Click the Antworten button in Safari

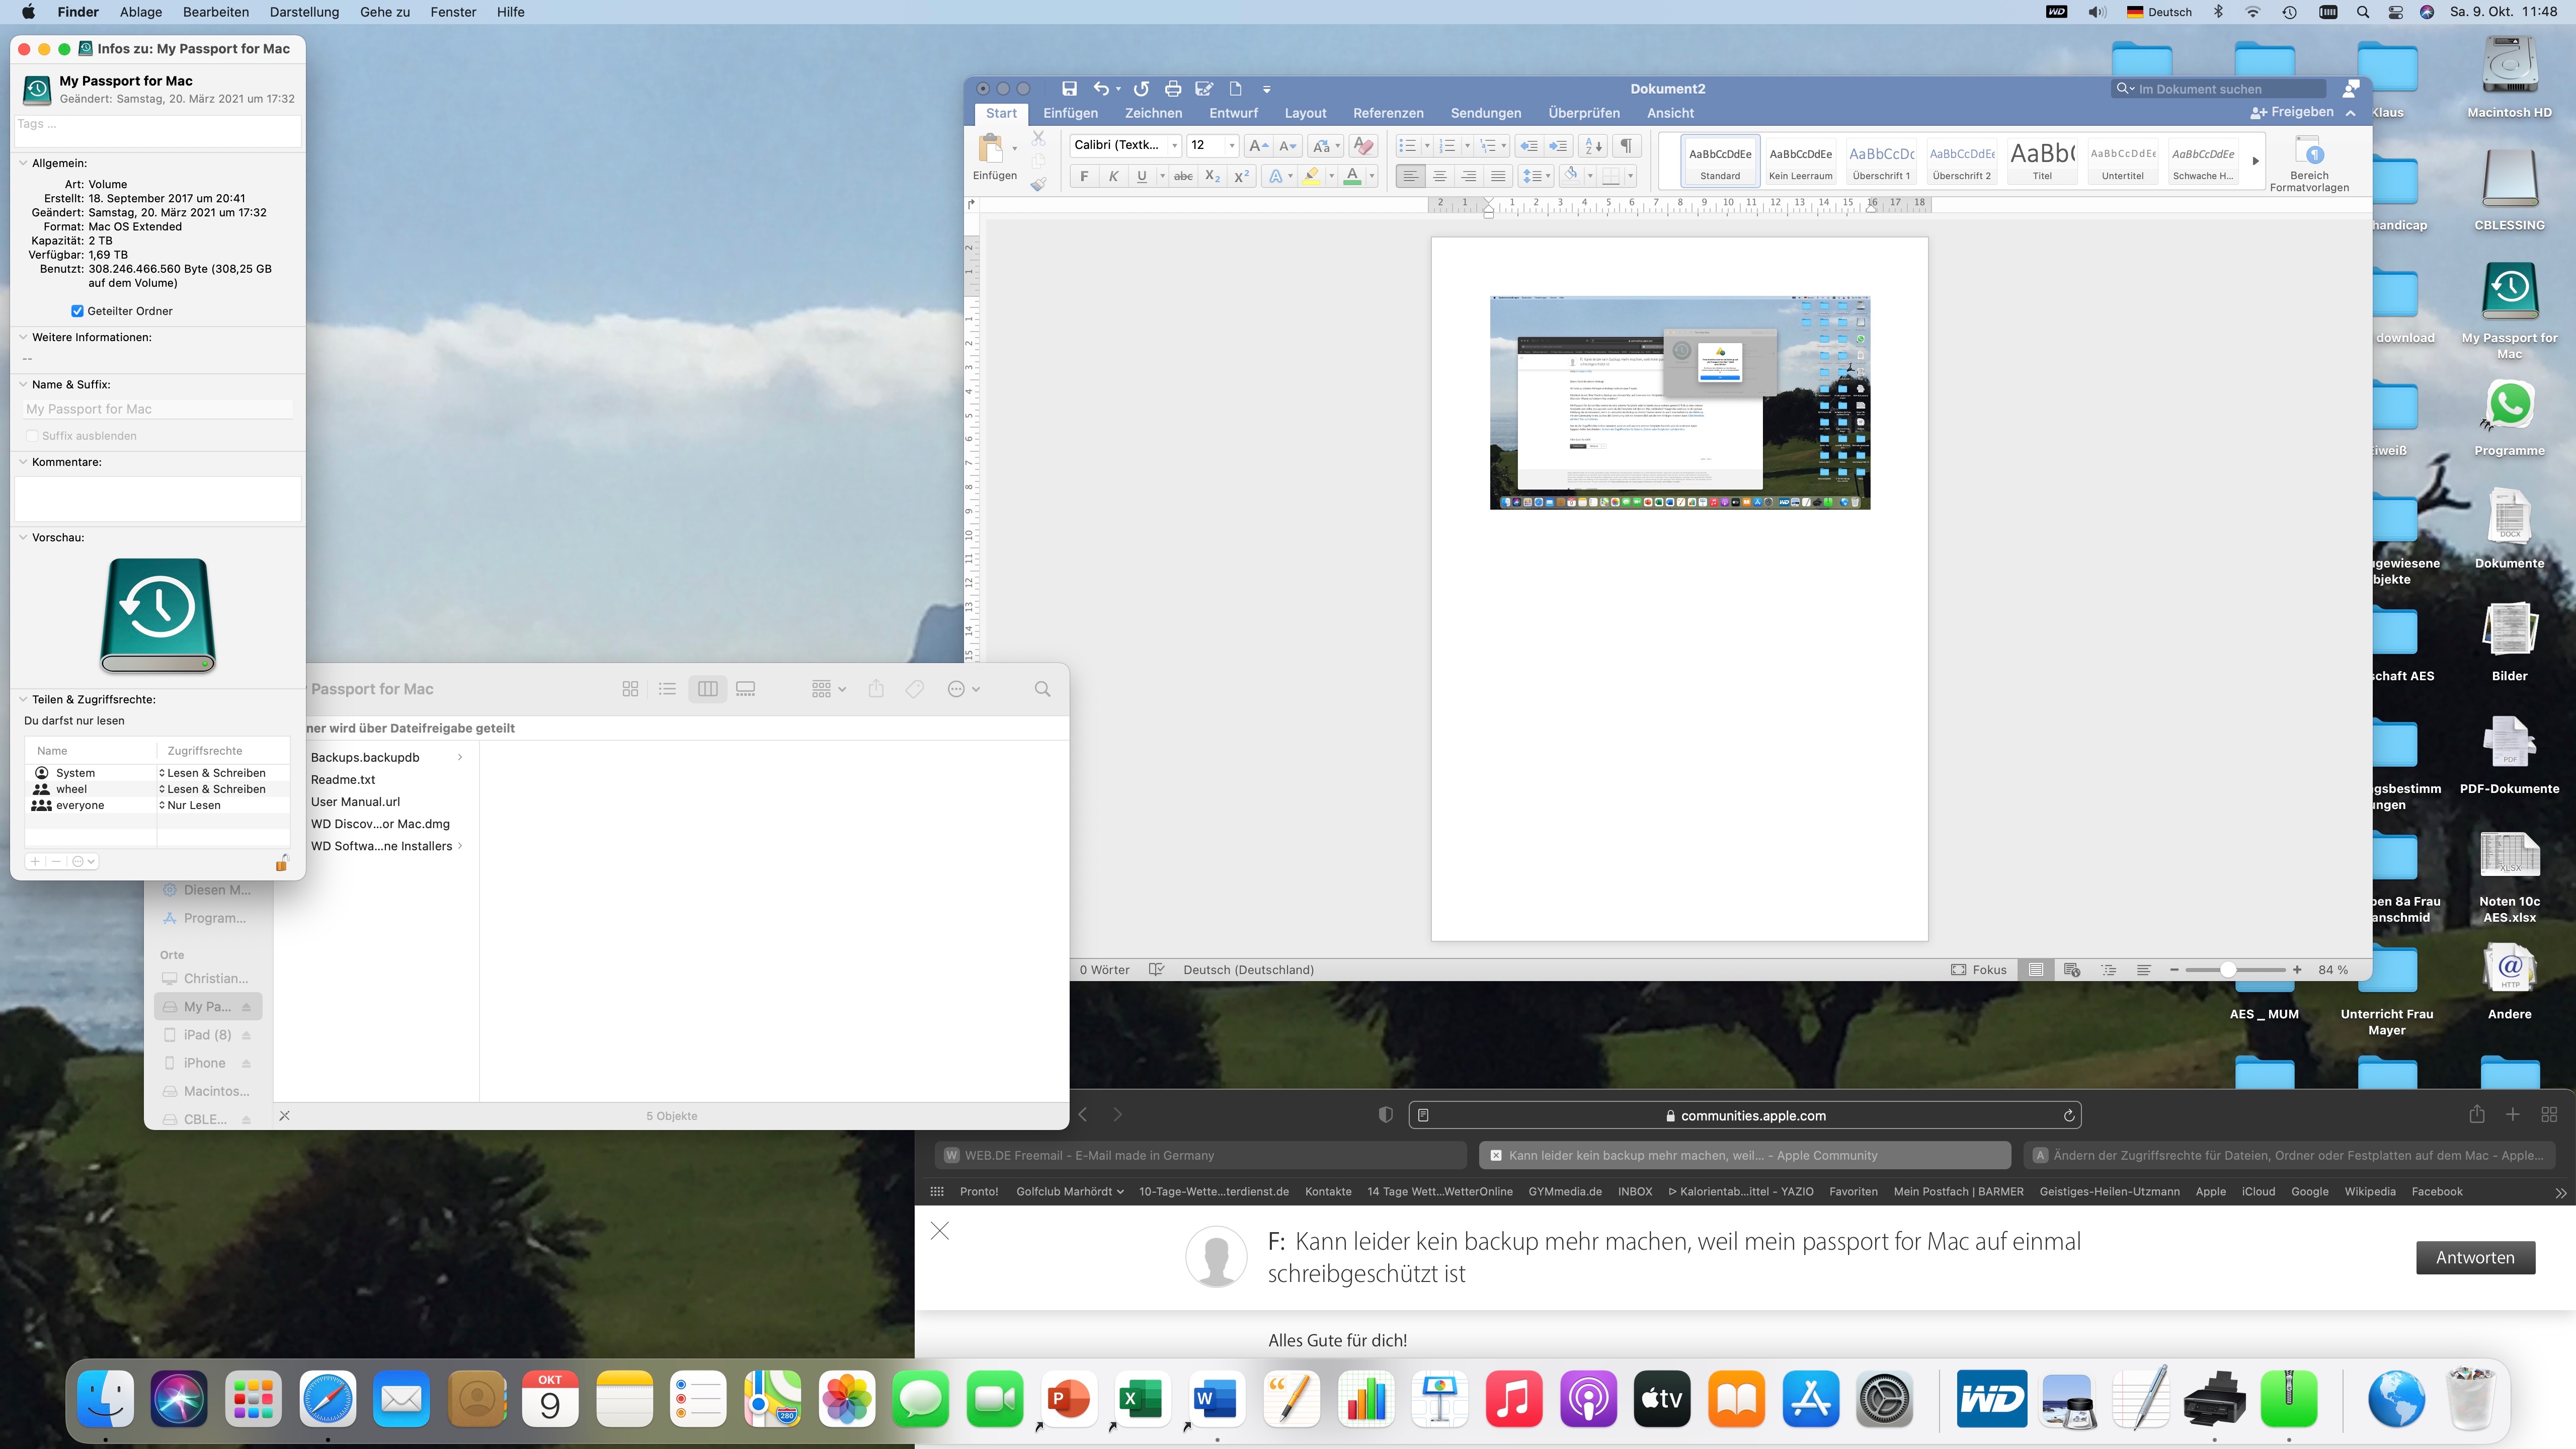click(x=2475, y=1257)
